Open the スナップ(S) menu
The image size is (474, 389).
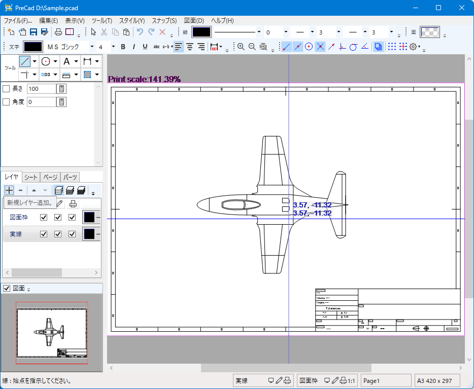tap(164, 21)
